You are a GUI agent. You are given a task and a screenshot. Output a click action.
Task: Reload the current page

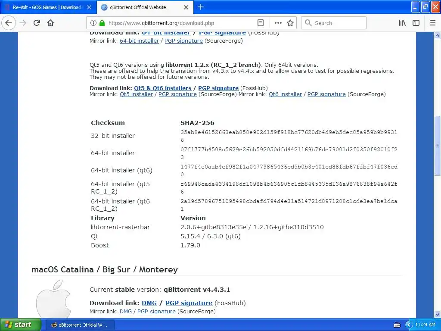tap(37, 23)
